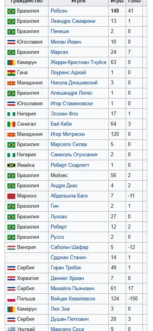Image resolution: width=153 pixels, height=331 pixels.
Task: Open the Леандро Самарони link
Action: (x=73, y=21)
